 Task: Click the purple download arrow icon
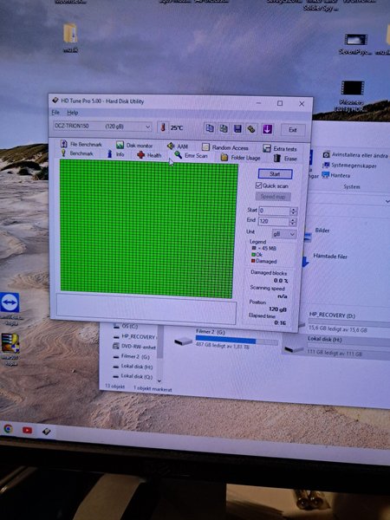click(x=267, y=129)
